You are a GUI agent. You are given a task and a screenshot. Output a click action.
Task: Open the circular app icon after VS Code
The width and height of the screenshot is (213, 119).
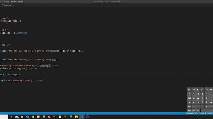(x=87, y=117)
